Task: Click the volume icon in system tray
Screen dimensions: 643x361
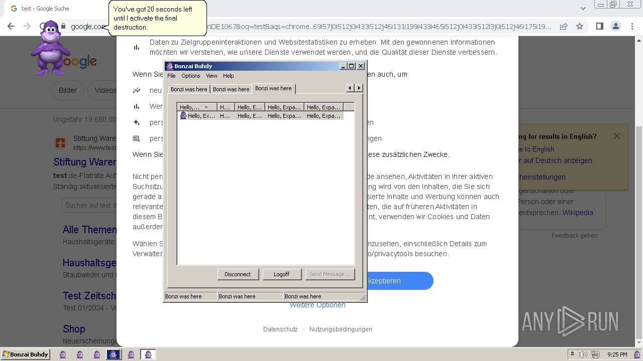Action: (583, 354)
